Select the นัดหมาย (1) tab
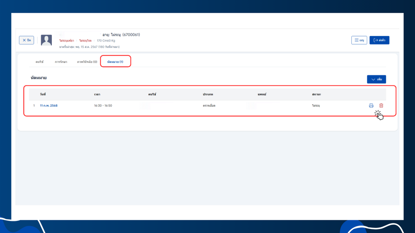 coord(115,62)
